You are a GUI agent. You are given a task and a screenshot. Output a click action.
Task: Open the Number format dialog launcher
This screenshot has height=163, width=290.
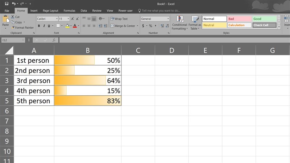(169, 33)
